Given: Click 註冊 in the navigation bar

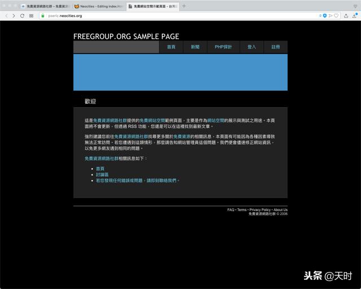Looking at the screenshot, I should point(275,47).
